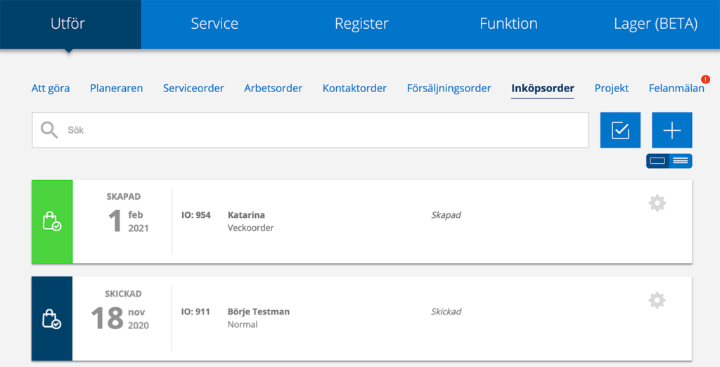
Task: Click the plus button to add purchase order
Action: pos(671,130)
